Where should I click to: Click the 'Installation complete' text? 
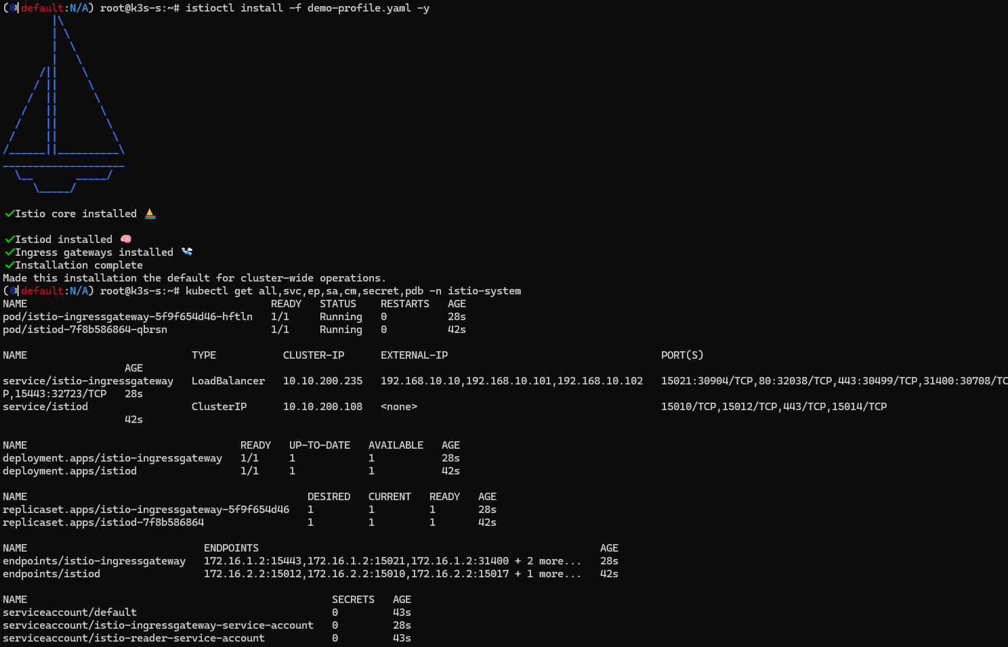(x=79, y=265)
